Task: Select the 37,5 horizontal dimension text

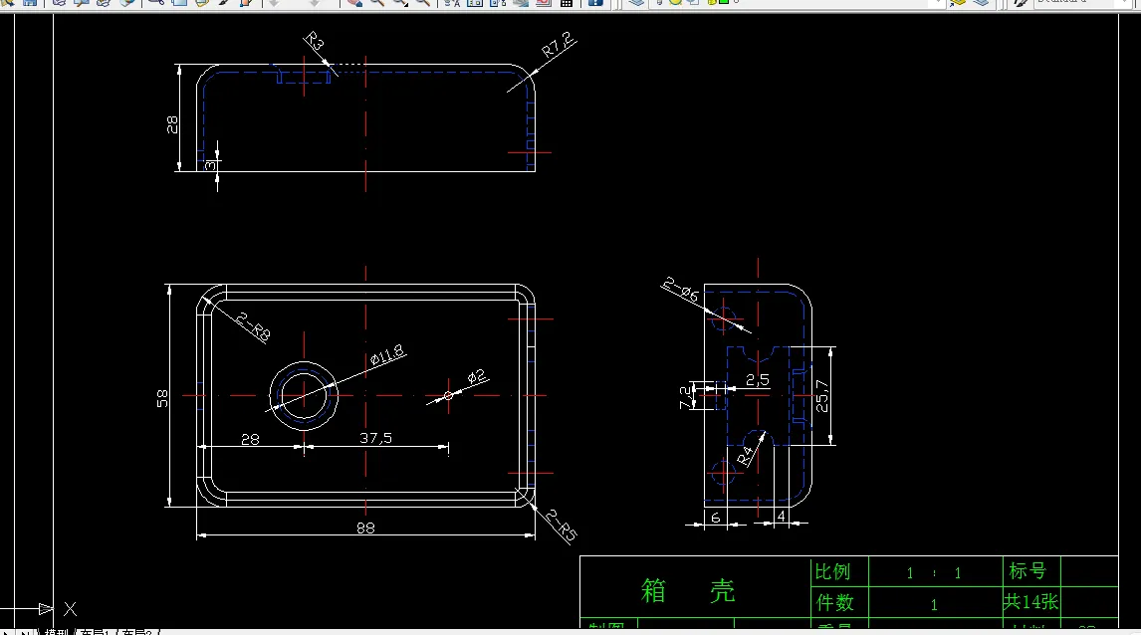Action: [x=375, y=438]
